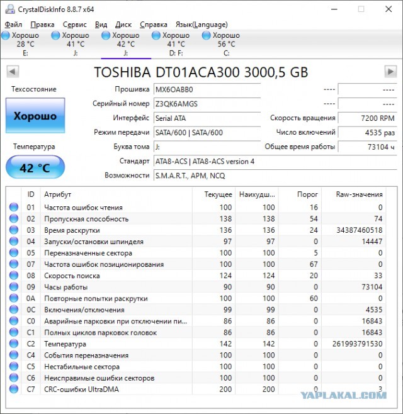The height and width of the screenshot is (414, 403).
Task: Click status orb for D: F: tab
Action: coord(156,35)
